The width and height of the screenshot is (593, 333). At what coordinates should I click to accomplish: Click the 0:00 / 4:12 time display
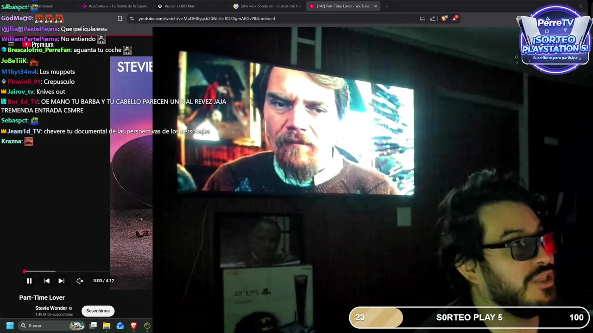coord(104,281)
